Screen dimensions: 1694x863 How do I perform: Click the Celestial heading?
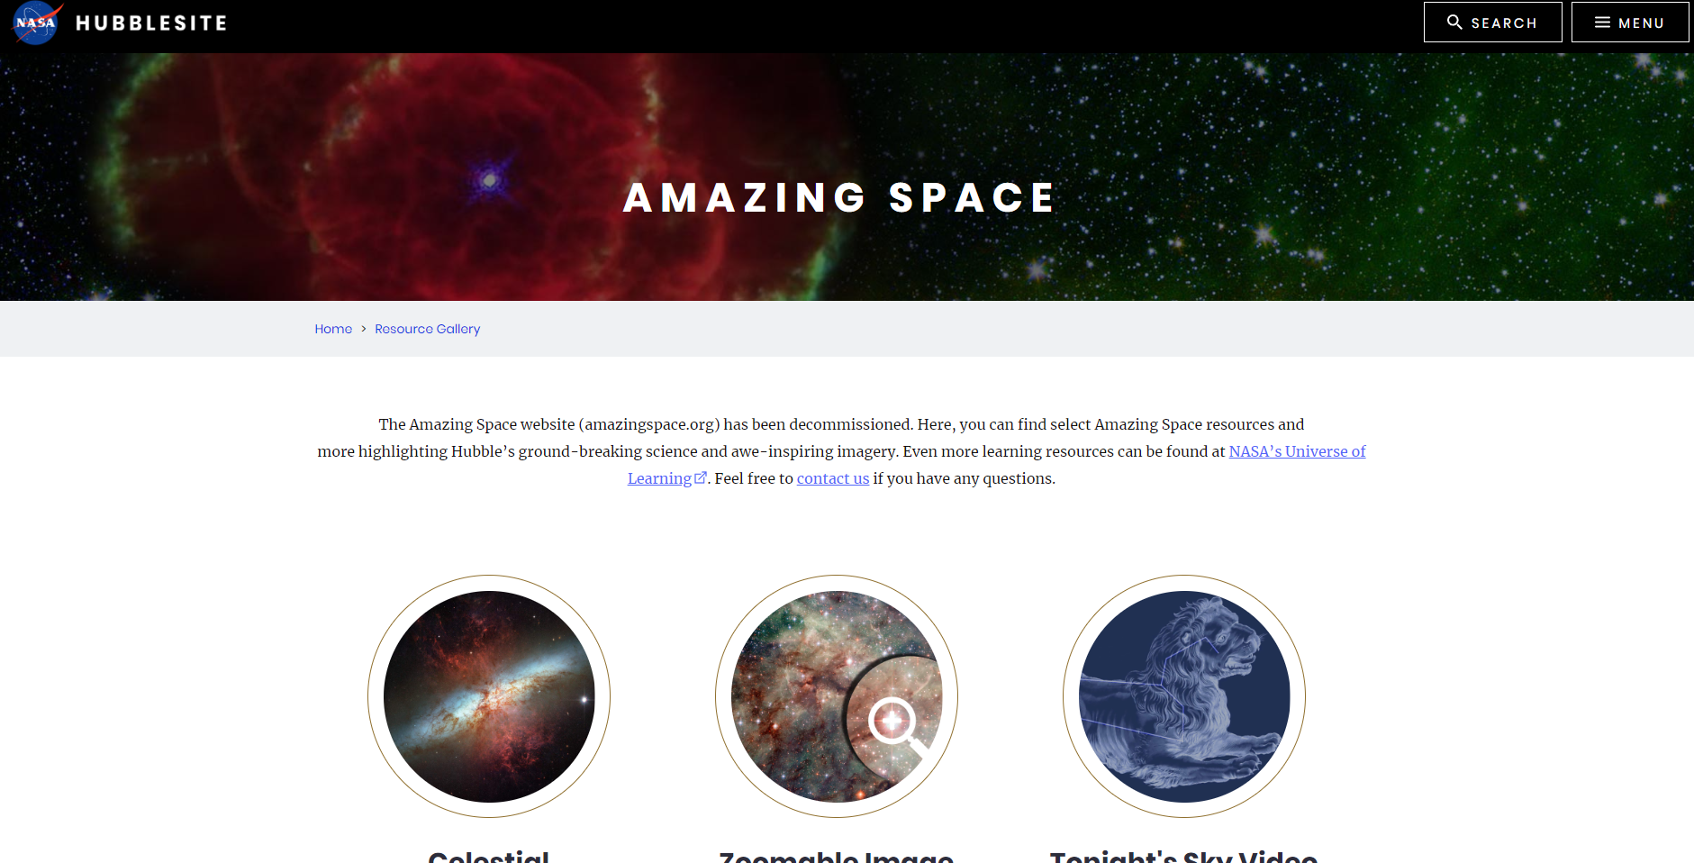(x=489, y=856)
